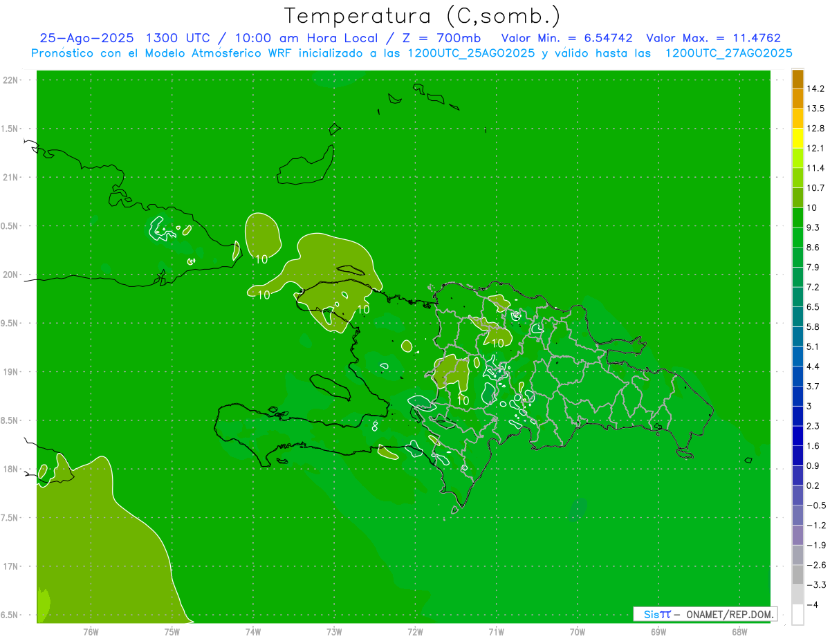
Task: Click the "72W" longitude axis label
Action: pos(415,632)
